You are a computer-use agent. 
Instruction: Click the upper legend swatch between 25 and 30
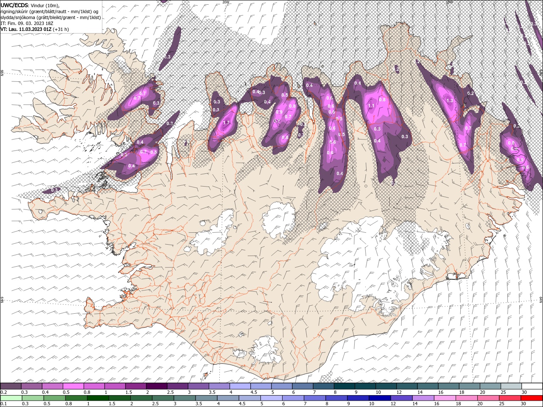point(511,386)
